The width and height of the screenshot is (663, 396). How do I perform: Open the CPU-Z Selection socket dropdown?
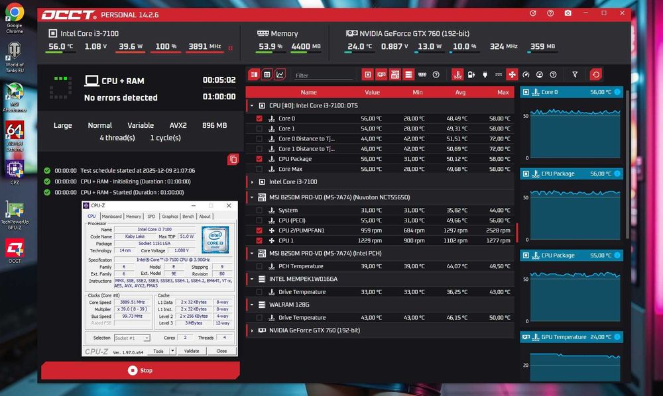(x=132, y=338)
